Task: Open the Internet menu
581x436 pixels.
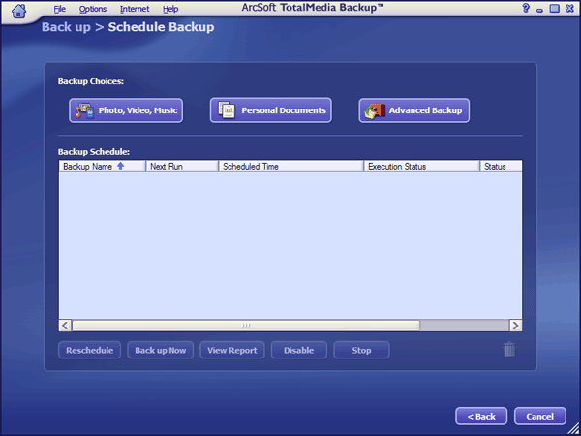Action: [x=135, y=9]
